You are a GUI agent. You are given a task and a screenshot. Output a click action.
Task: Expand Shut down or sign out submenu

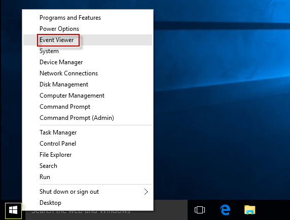(88, 192)
